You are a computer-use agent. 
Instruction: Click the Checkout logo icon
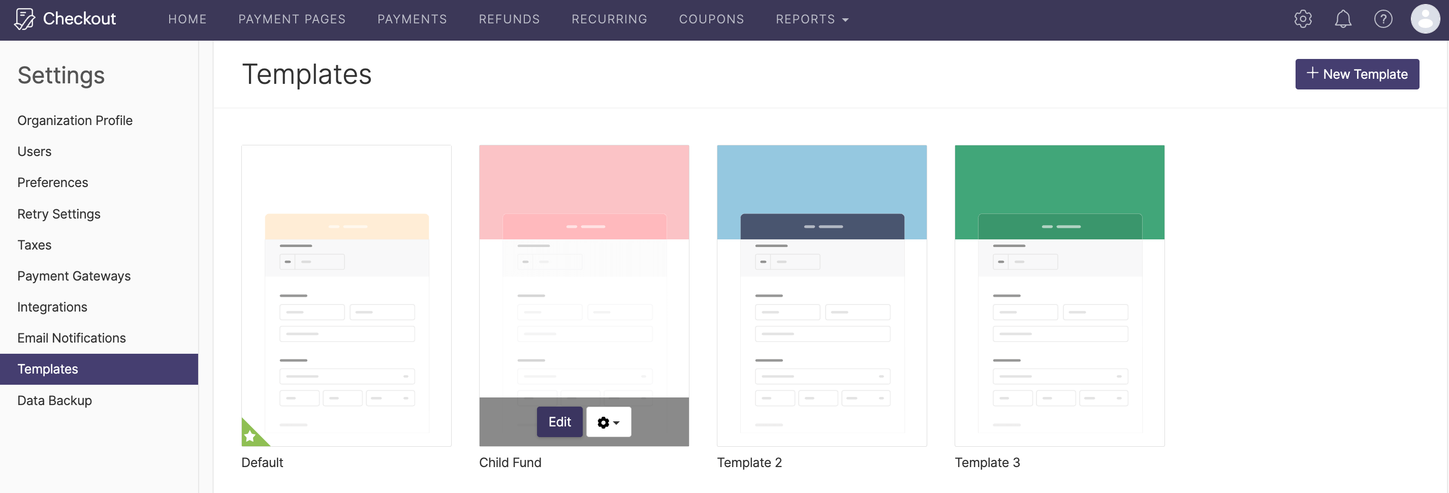[24, 19]
